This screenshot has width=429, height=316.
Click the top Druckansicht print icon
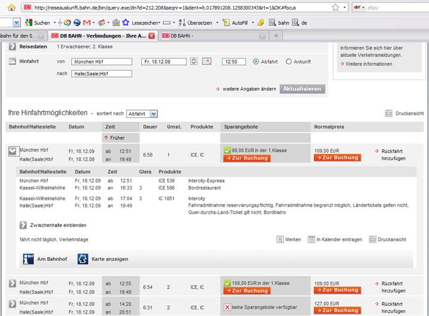pos(388,113)
